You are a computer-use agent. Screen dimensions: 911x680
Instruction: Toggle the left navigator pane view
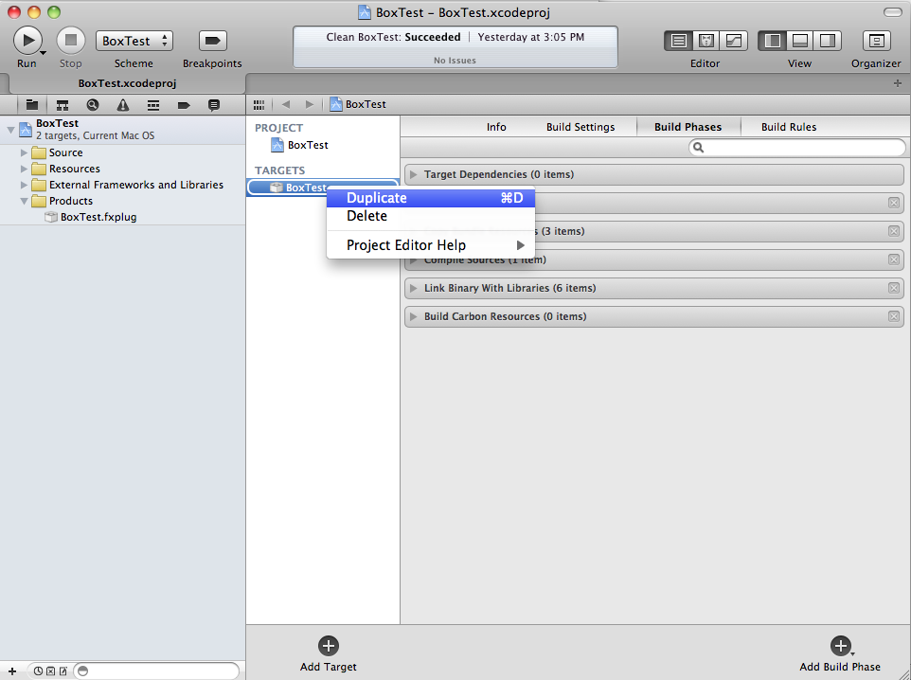coord(773,41)
